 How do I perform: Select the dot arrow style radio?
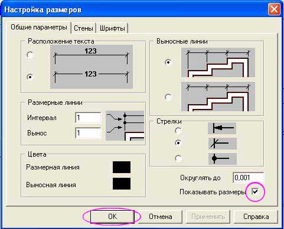(x=178, y=158)
